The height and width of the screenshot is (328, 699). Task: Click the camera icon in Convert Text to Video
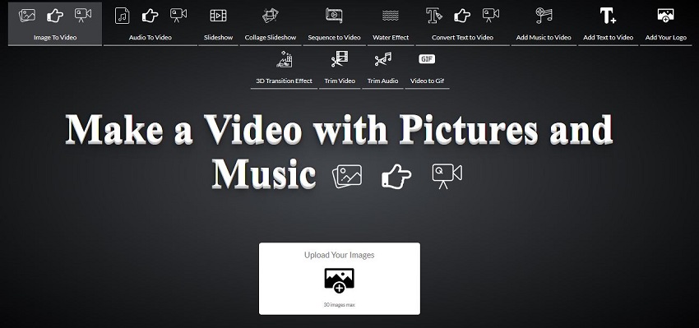pyautogui.click(x=490, y=15)
